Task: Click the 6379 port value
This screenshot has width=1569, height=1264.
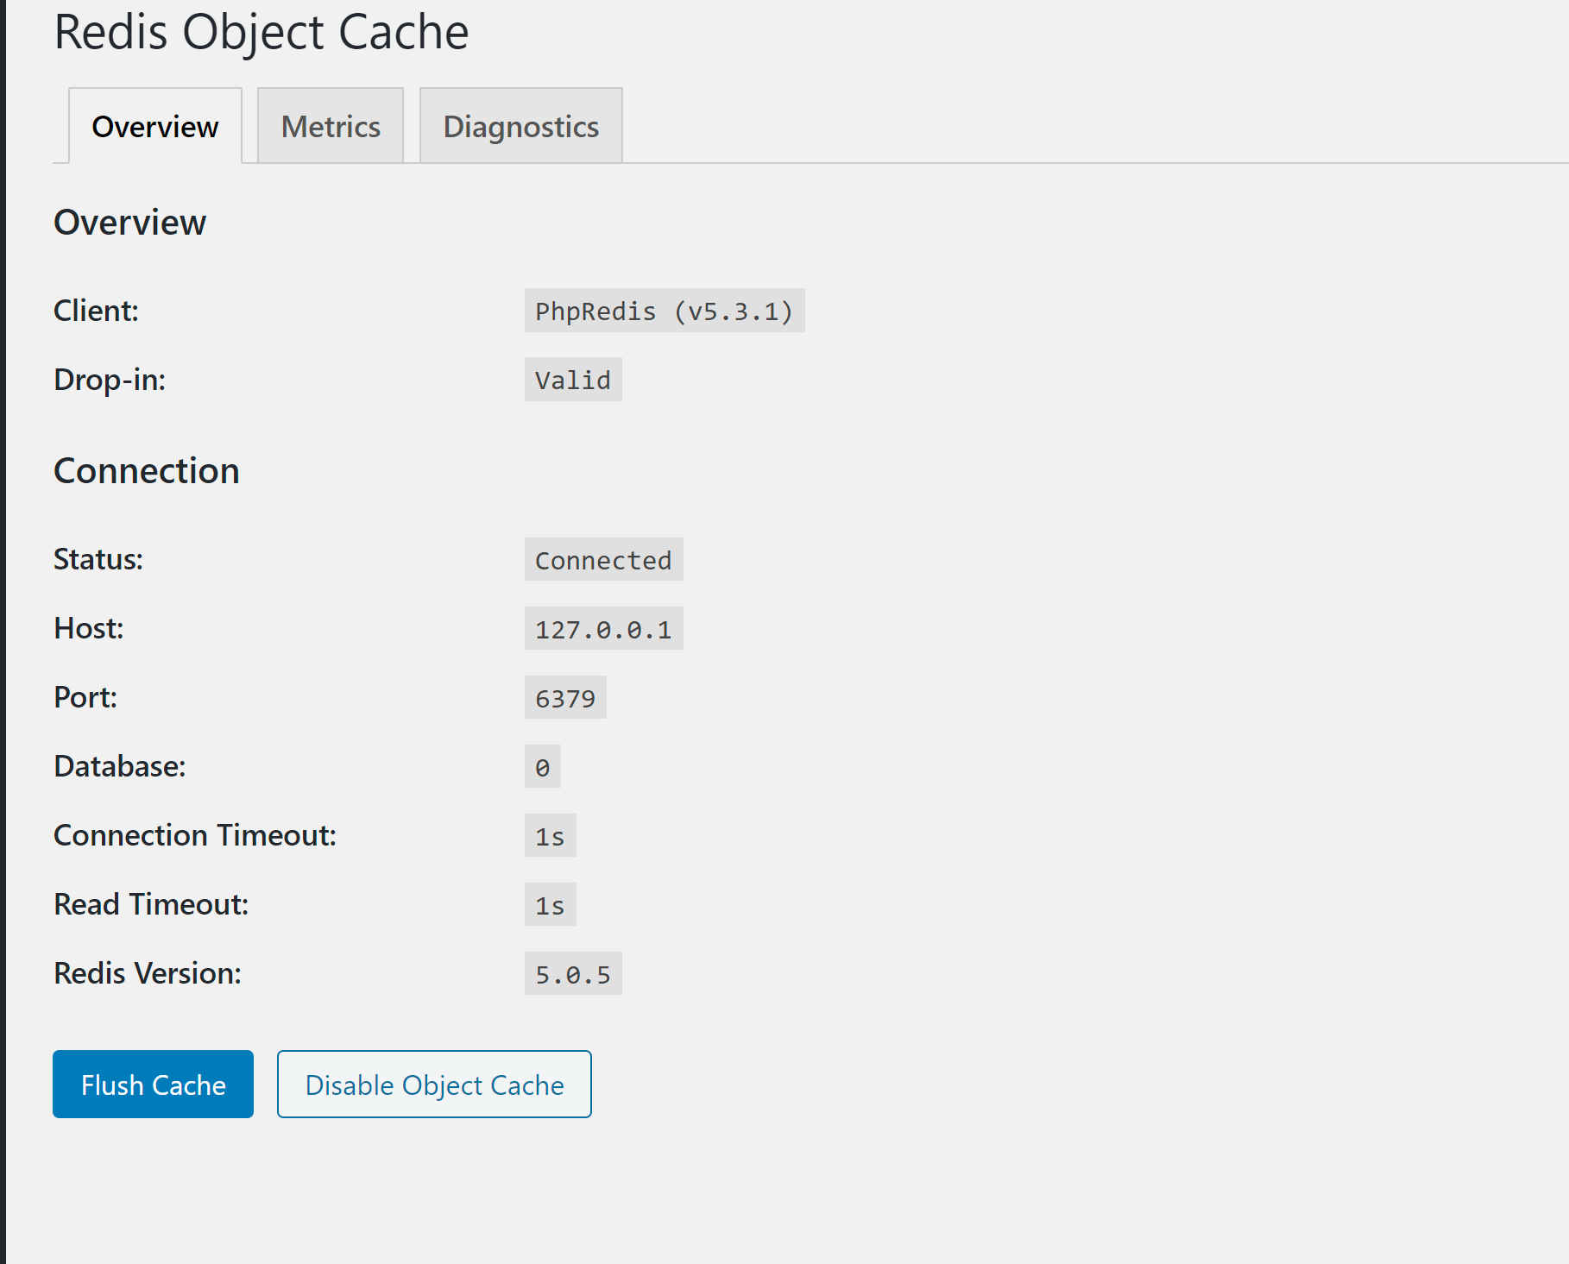Action: click(x=565, y=698)
